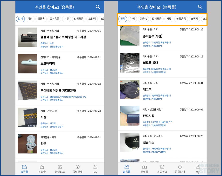This screenshot has height=176, width=222.
Task: Select the 산업용품 filter on right screen
Action: (x=181, y=19)
